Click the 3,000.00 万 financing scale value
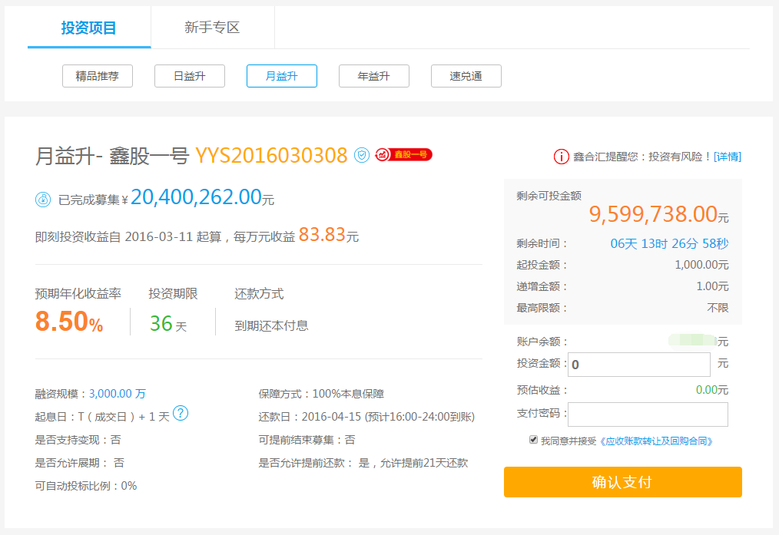The width and height of the screenshot is (779, 535). pos(118,394)
